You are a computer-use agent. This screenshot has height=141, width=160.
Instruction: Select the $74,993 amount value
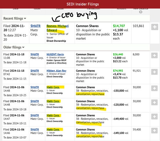(x=118, y=71)
